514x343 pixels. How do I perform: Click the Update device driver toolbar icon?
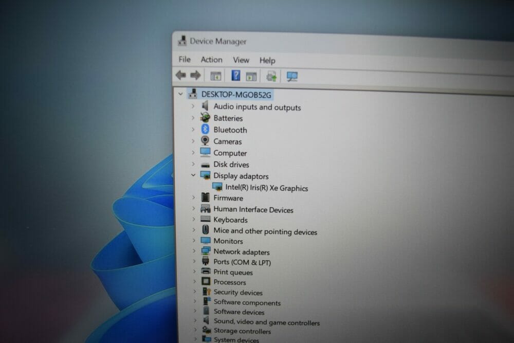[x=271, y=77]
